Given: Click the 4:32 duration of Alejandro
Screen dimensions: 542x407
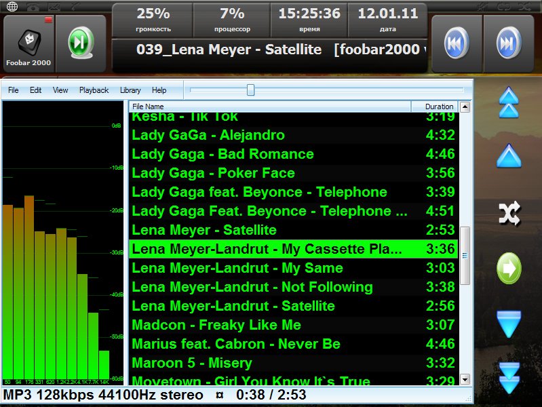Looking at the screenshot, I should (x=440, y=135).
